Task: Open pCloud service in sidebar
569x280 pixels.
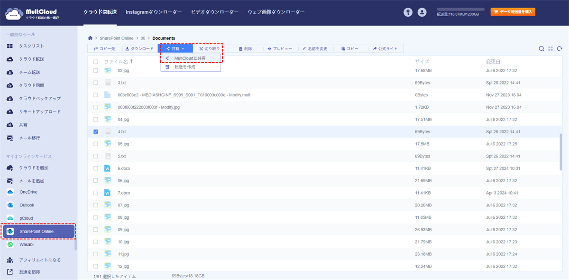Action: (x=26, y=218)
